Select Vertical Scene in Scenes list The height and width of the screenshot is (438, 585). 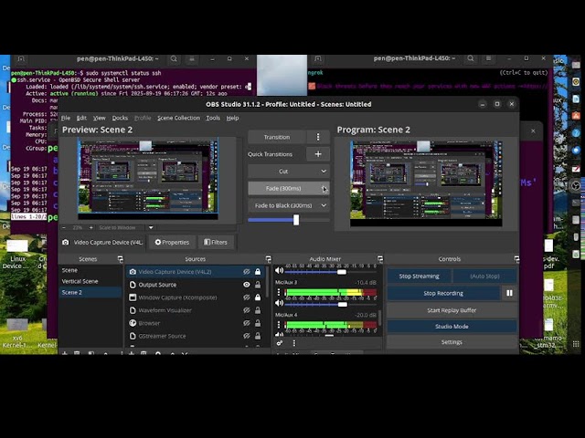(x=80, y=281)
